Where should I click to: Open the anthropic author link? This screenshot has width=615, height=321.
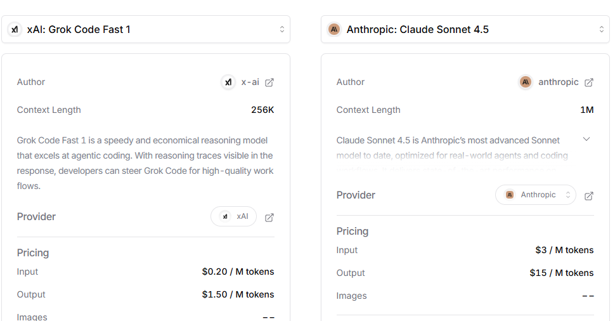point(558,82)
